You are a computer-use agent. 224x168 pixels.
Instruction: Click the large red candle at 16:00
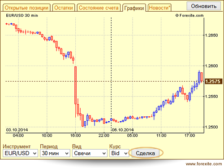click(x=76, y=85)
